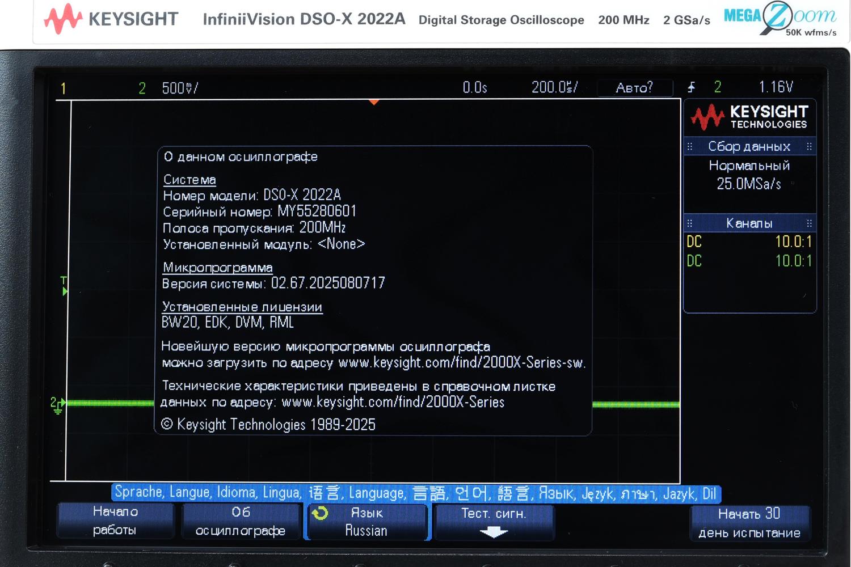The image size is (851, 567).
Task: Click the Установленные лицензии heading
Action: pos(242,307)
